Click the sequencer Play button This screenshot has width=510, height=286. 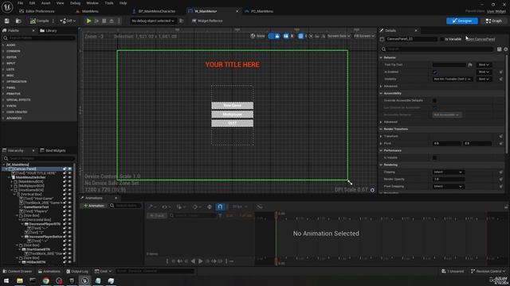201,261
